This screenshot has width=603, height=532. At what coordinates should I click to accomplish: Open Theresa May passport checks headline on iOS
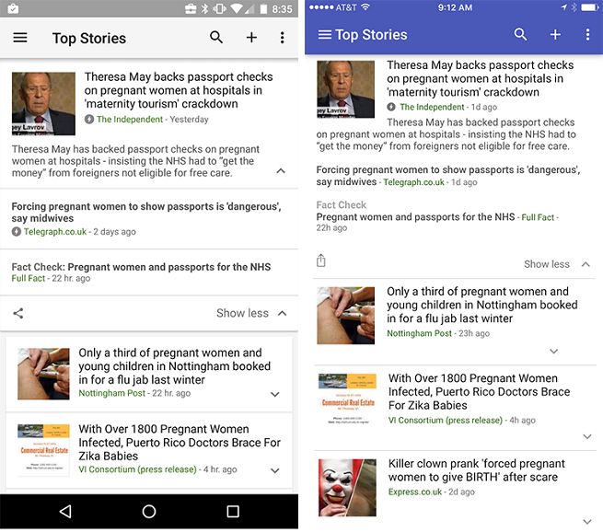(x=481, y=78)
